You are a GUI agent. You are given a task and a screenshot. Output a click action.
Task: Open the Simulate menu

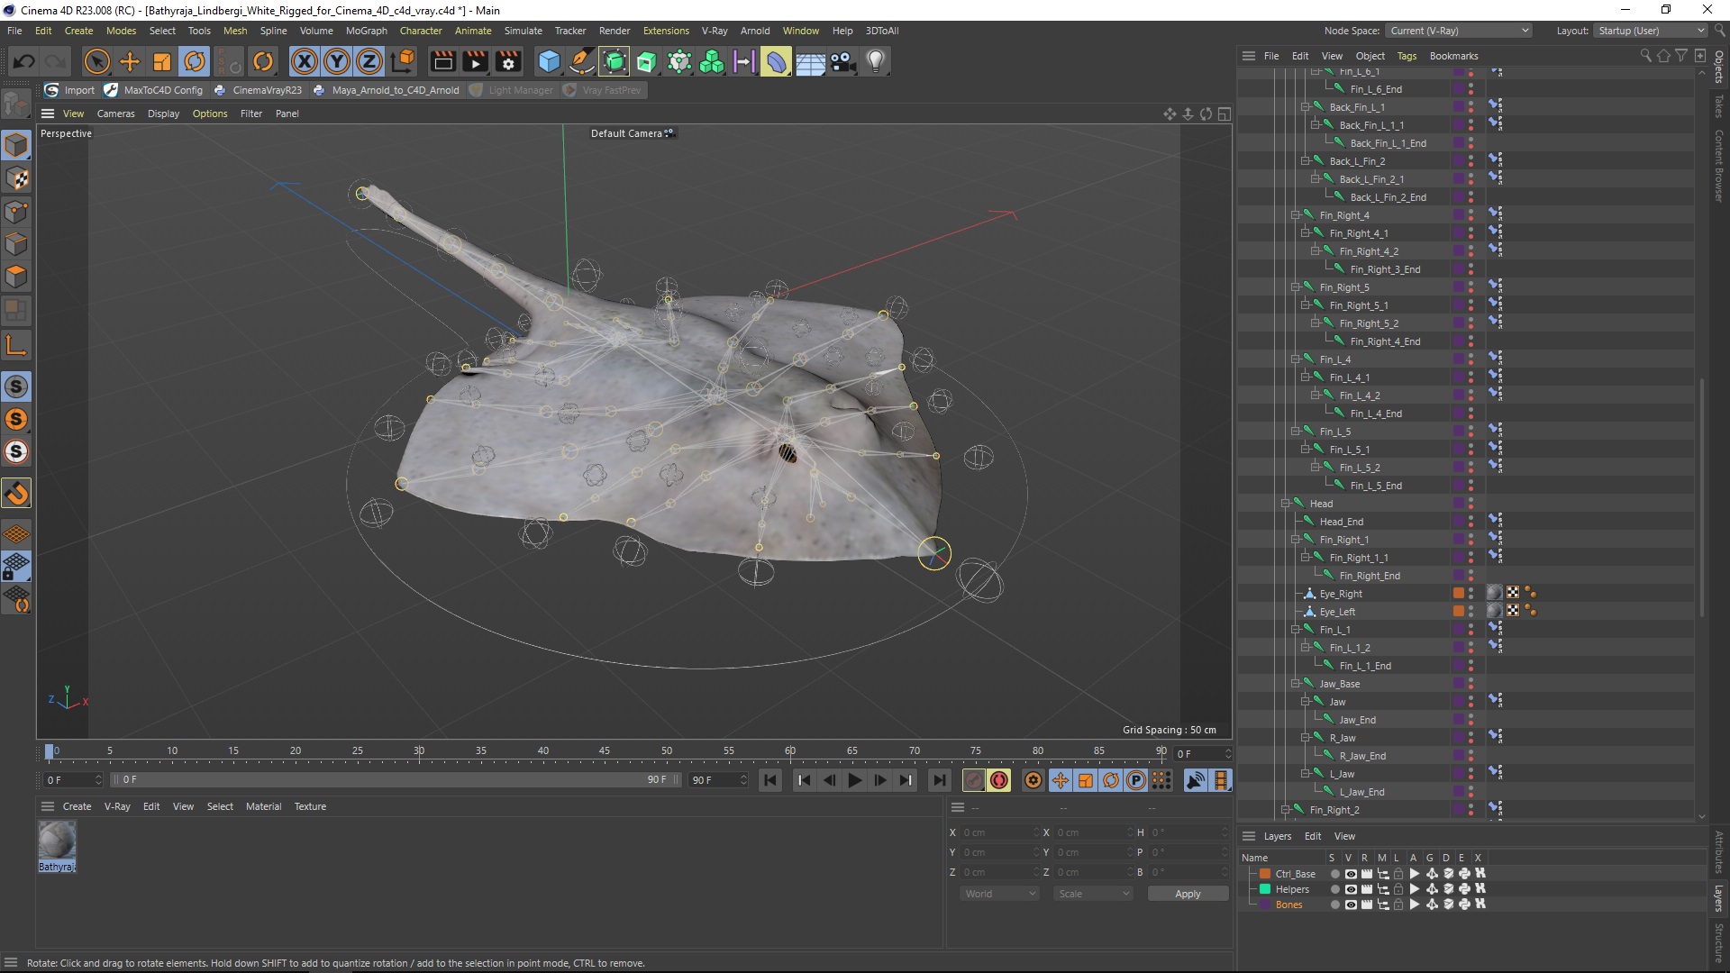(x=524, y=31)
